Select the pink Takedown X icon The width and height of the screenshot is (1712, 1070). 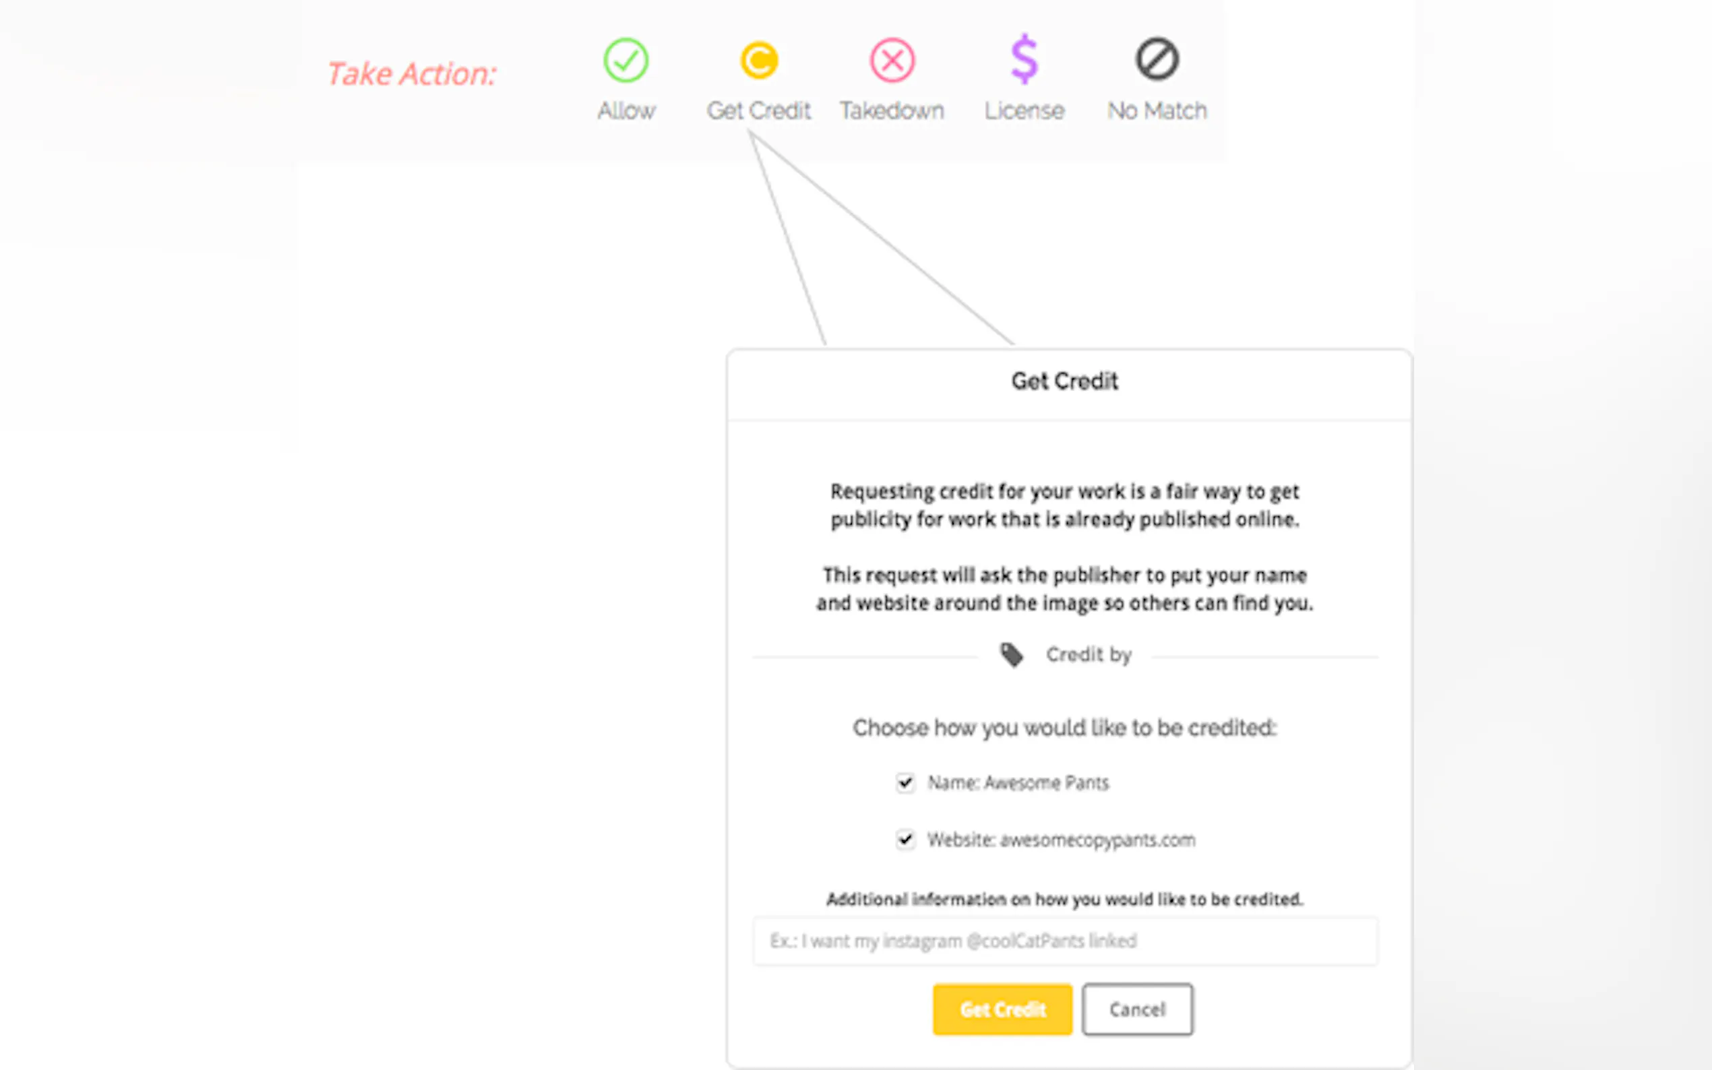pos(892,60)
